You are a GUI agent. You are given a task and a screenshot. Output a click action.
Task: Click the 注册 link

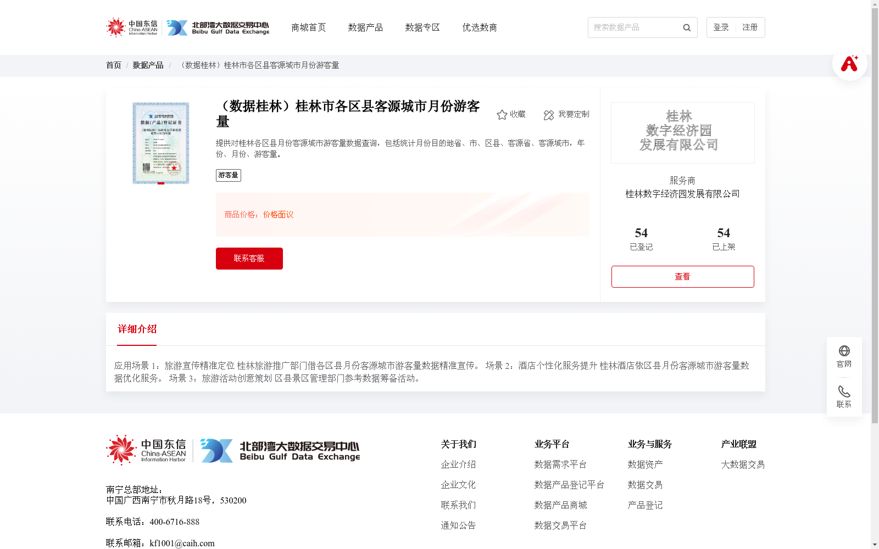point(750,27)
